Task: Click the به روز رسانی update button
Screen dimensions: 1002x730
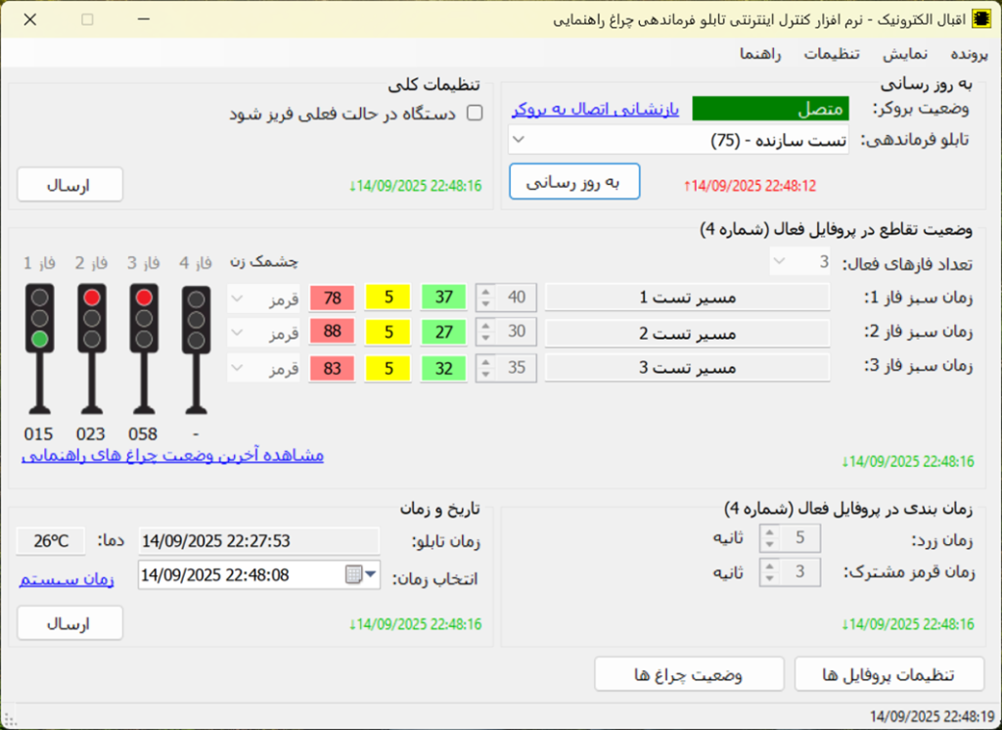Action: click(574, 181)
